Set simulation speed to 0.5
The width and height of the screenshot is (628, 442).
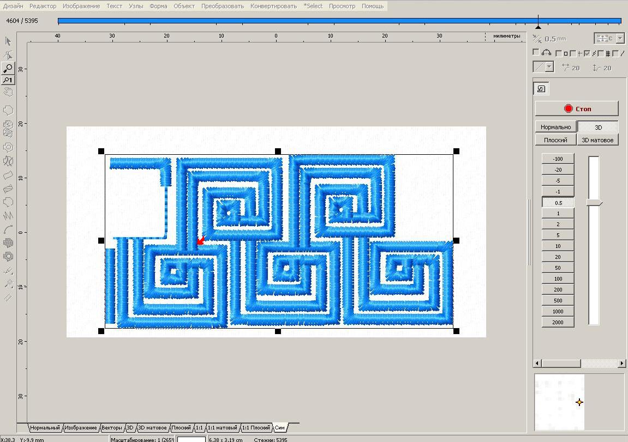558,203
